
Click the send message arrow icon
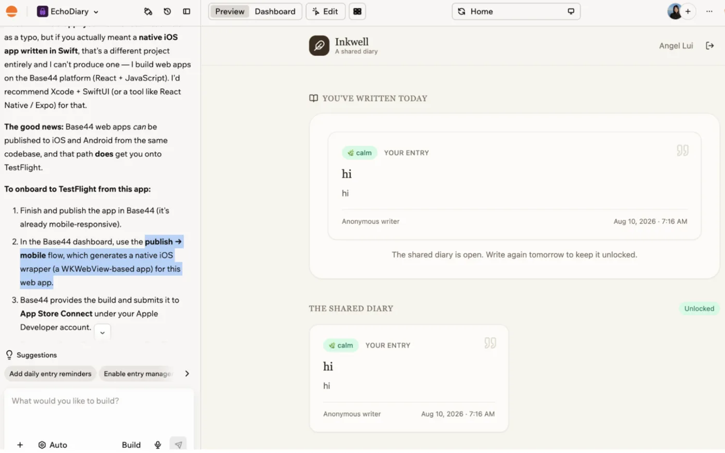click(x=178, y=444)
